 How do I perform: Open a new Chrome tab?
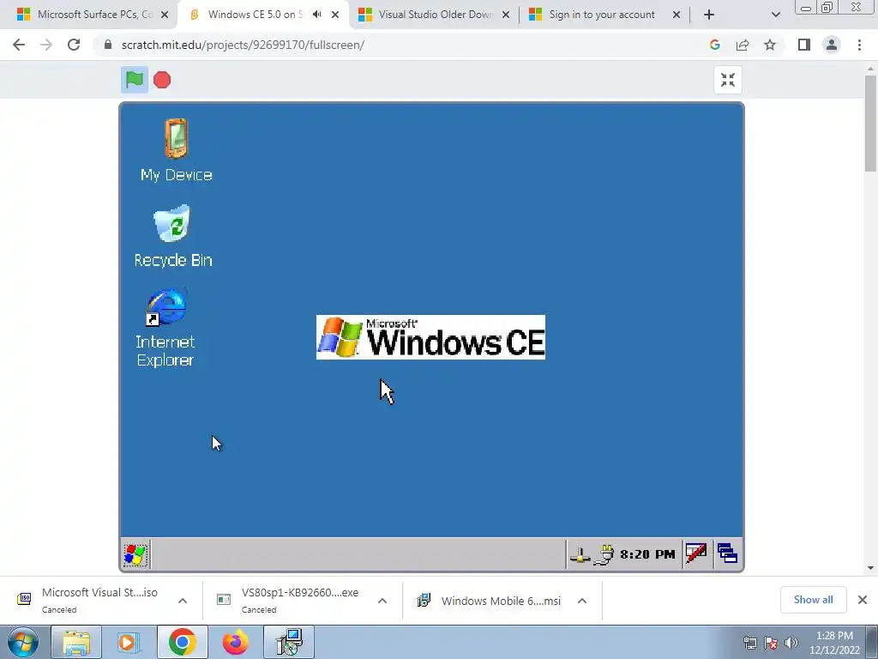pos(709,15)
